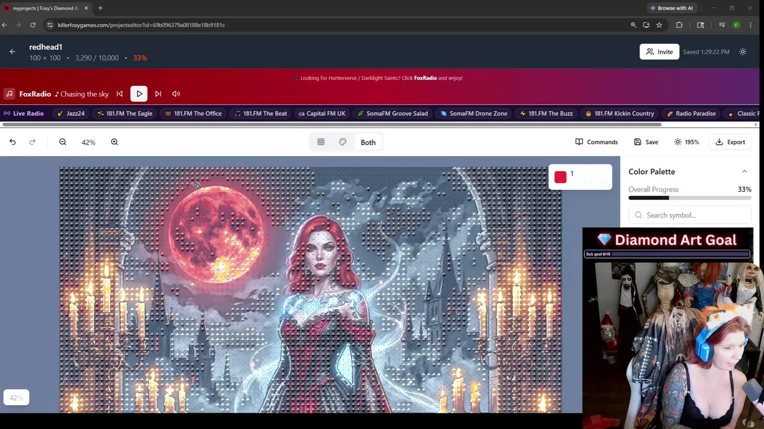Choose the Jazz24 station
Image resolution: width=764 pixels, height=429 pixels.
(x=71, y=113)
